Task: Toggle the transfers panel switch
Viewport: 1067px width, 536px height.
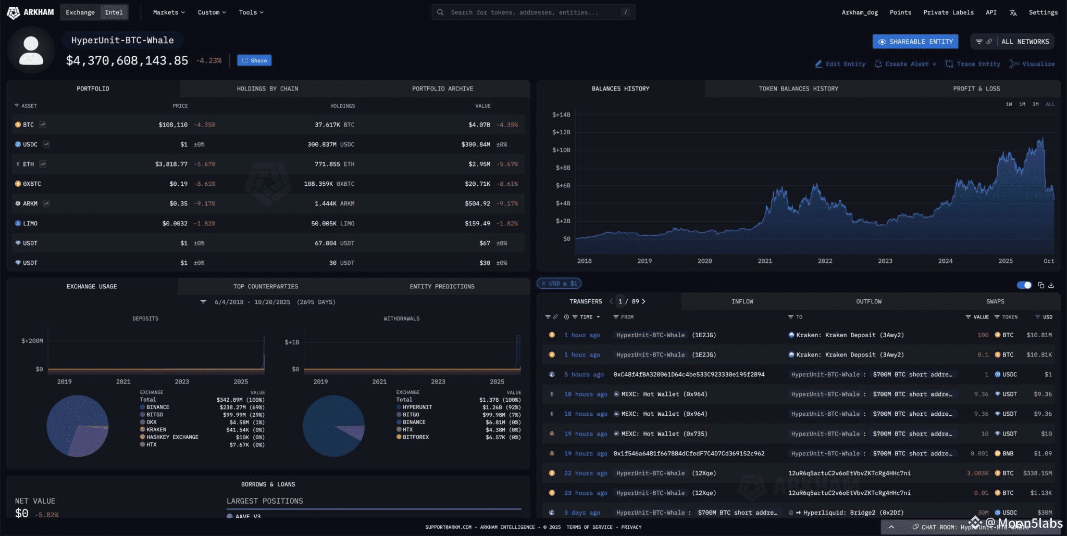Action: pyautogui.click(x=1024, y=285)
